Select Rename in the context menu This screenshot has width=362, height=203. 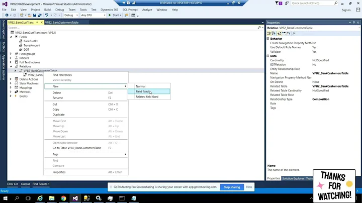(86, 98)
